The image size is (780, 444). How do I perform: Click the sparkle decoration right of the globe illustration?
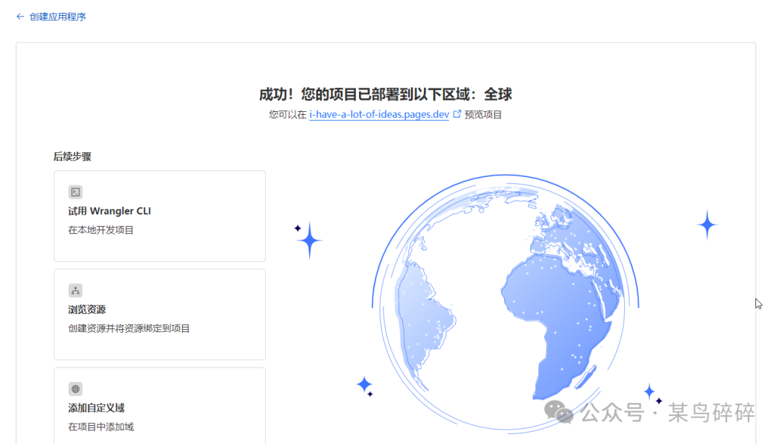706,224
